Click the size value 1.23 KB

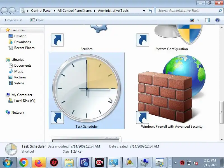click(76, 151)
